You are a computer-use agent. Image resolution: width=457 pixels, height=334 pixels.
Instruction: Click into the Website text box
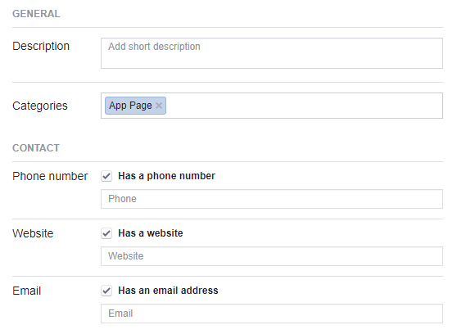272,256
